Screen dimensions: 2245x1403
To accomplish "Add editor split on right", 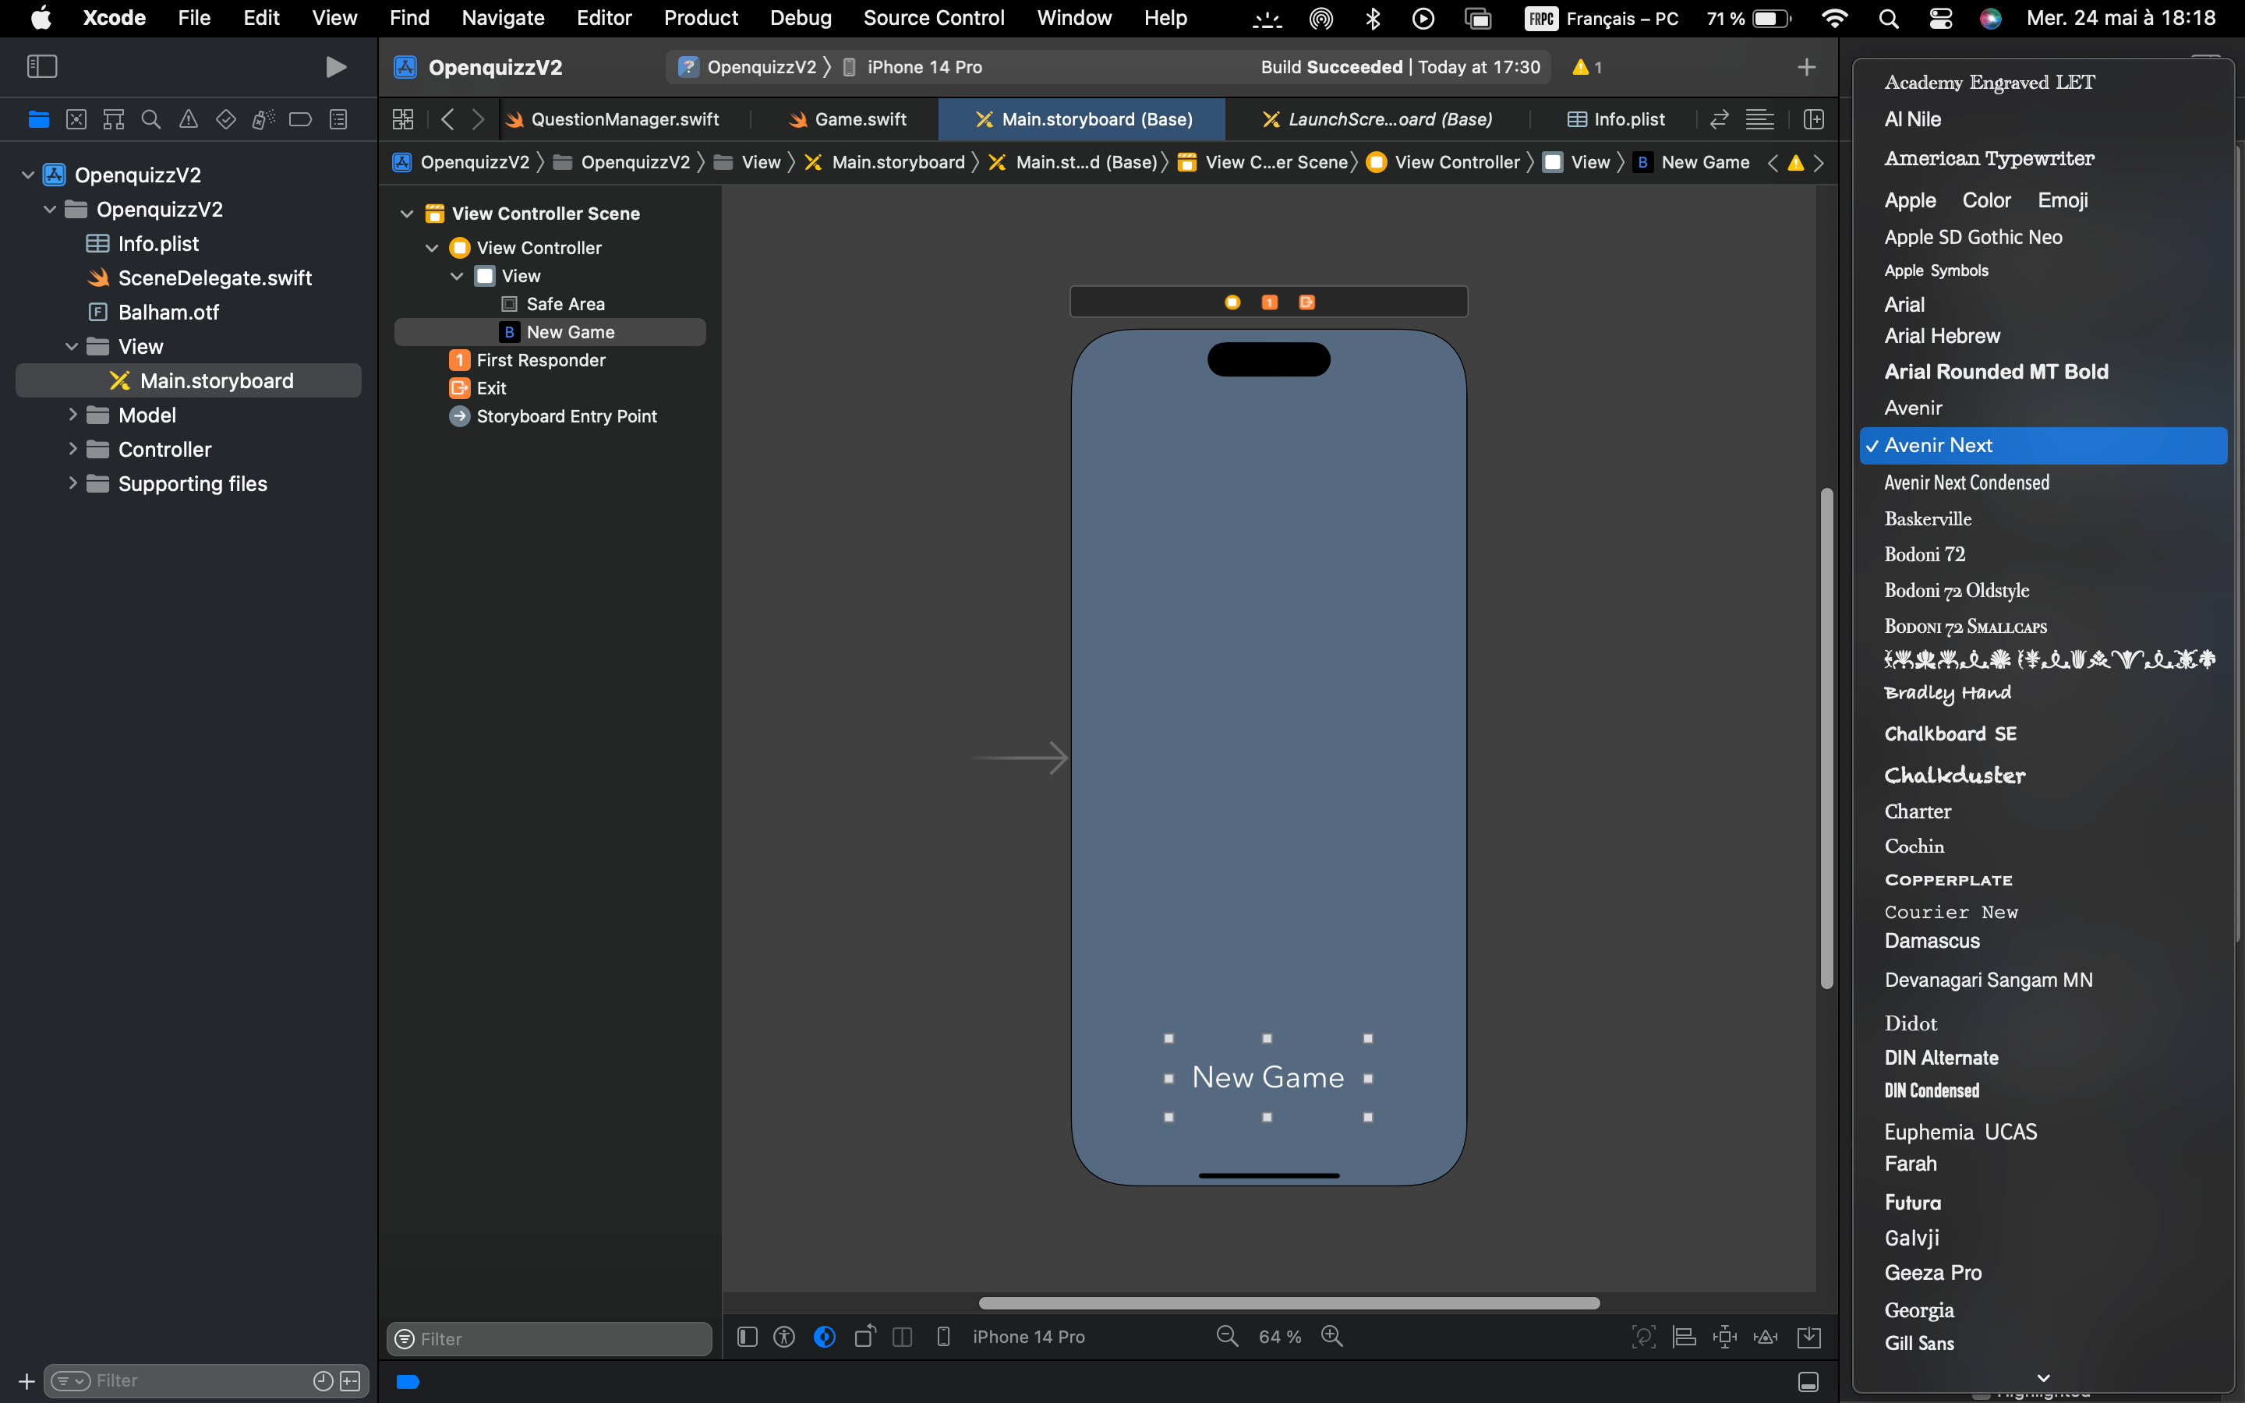I will [x=1814, y=120].
